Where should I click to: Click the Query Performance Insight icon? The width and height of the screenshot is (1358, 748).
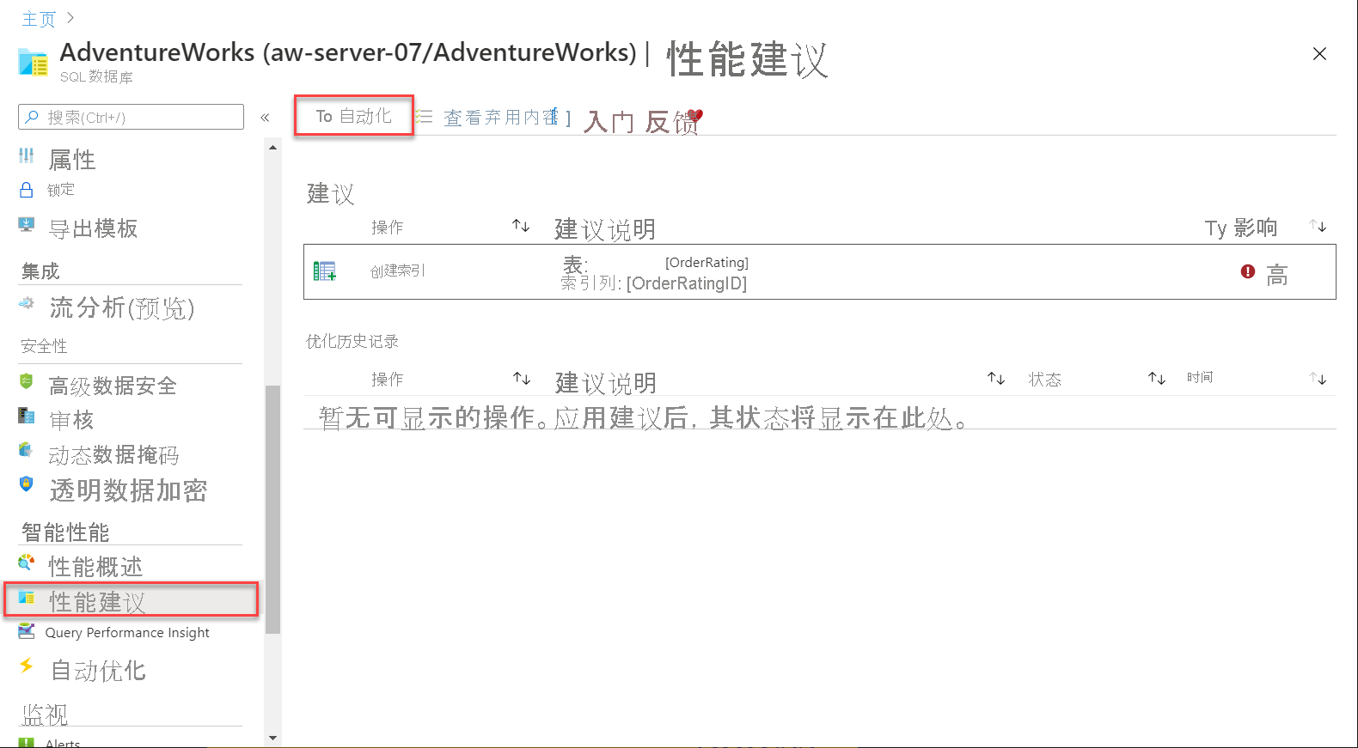pyautogui.click(x=27, y=631)
